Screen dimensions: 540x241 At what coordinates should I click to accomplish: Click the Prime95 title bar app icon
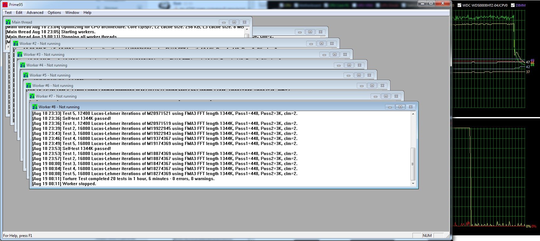coord(5,5)
